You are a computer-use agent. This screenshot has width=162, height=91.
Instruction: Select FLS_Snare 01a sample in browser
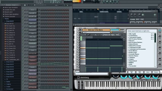tap(11, 46)
